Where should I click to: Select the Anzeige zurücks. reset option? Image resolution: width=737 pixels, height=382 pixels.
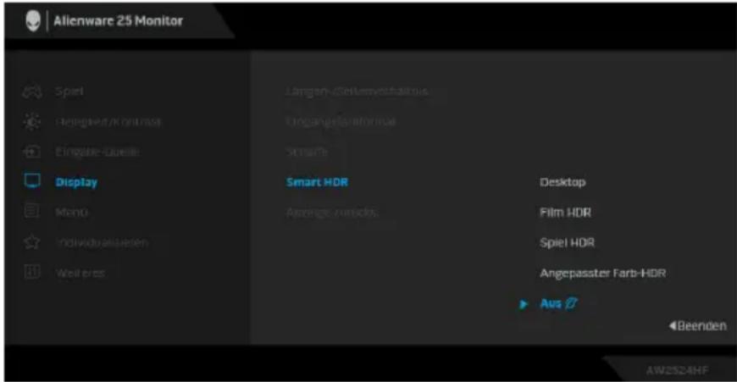point(332,213)
